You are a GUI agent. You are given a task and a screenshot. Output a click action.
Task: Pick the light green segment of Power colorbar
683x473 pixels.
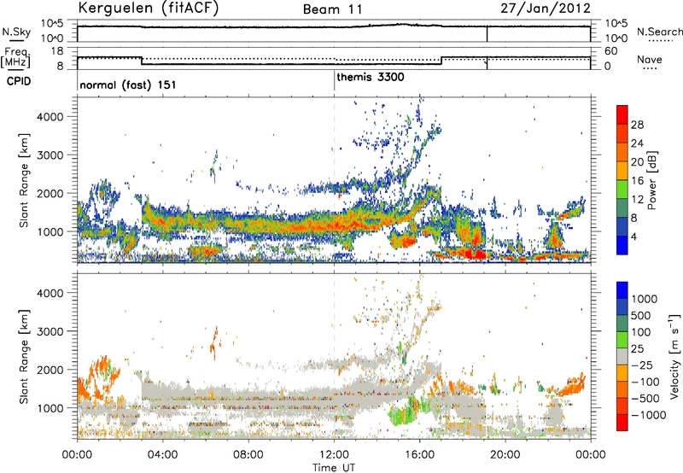click(x=622, y=189)
